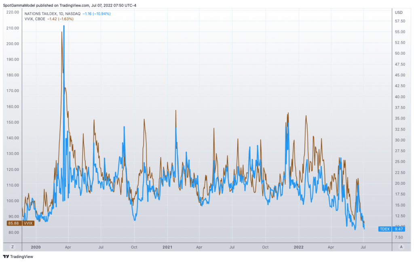Click the 90.00 price scale label

14,216
